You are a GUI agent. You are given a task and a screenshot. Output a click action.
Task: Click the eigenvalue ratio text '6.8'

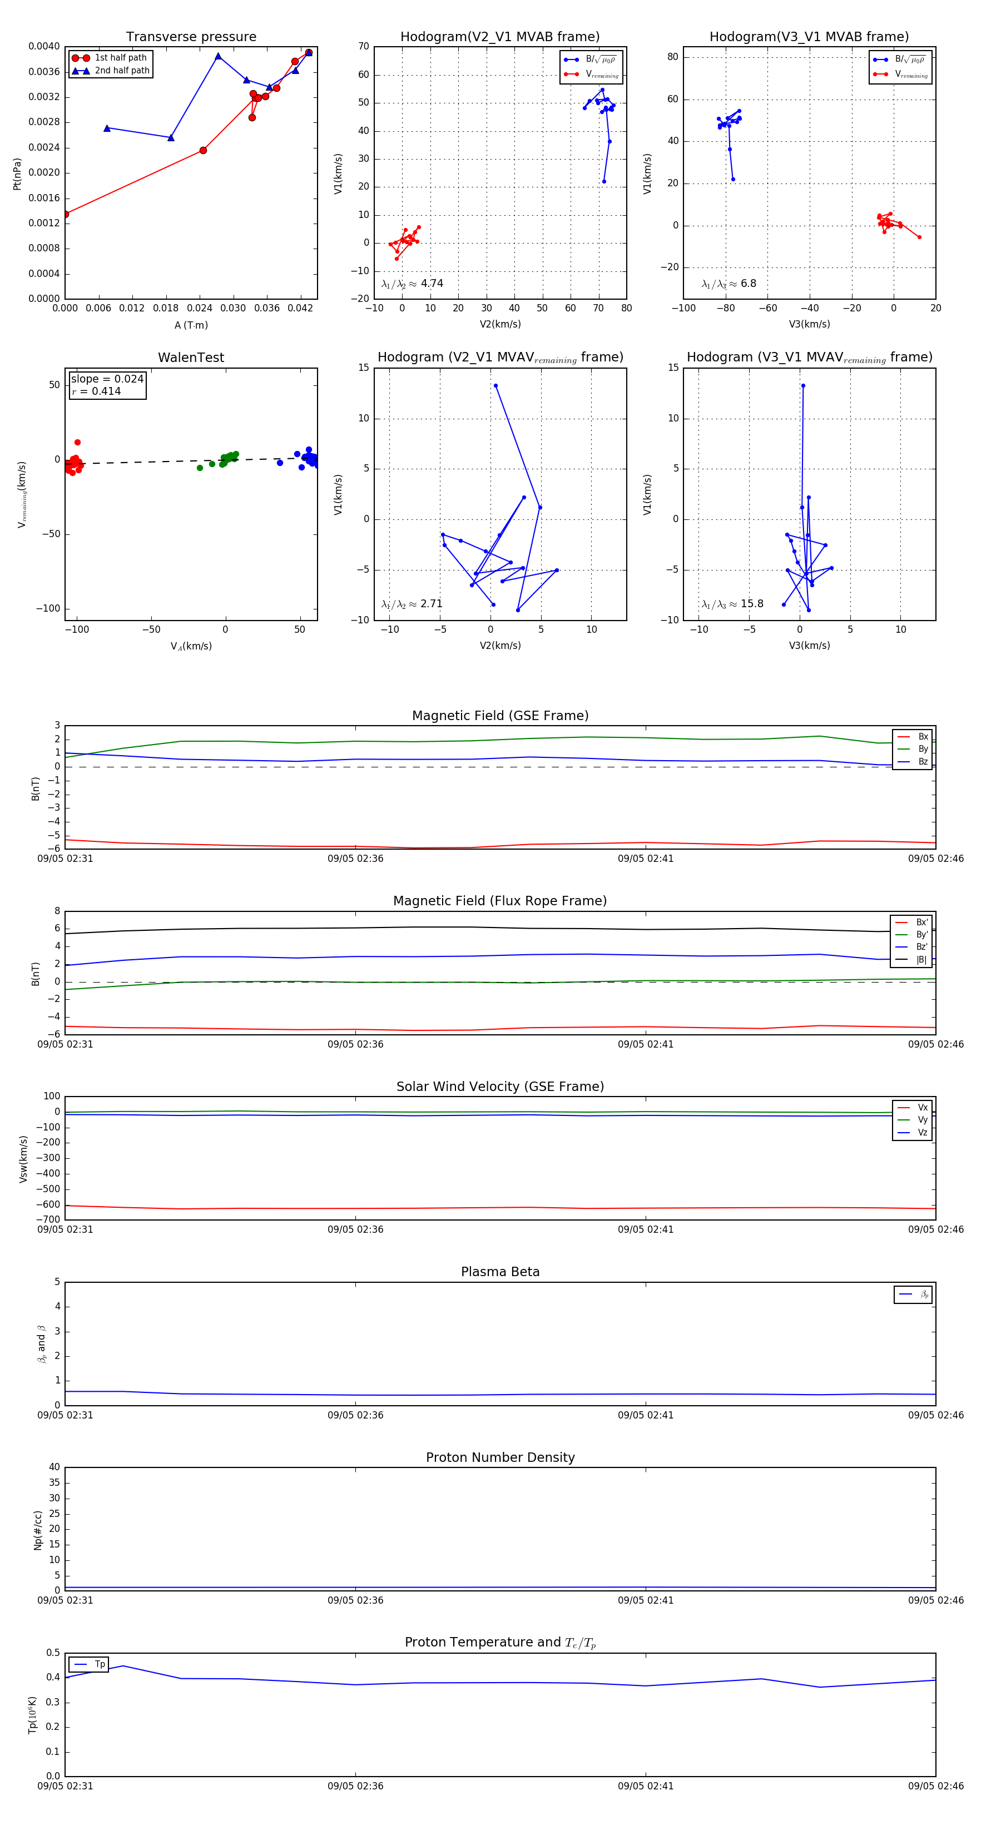coord(748,284)
